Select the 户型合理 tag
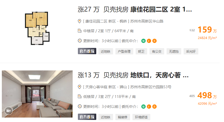The height and width of the screenshot is (122, 224). coord(124,52)
